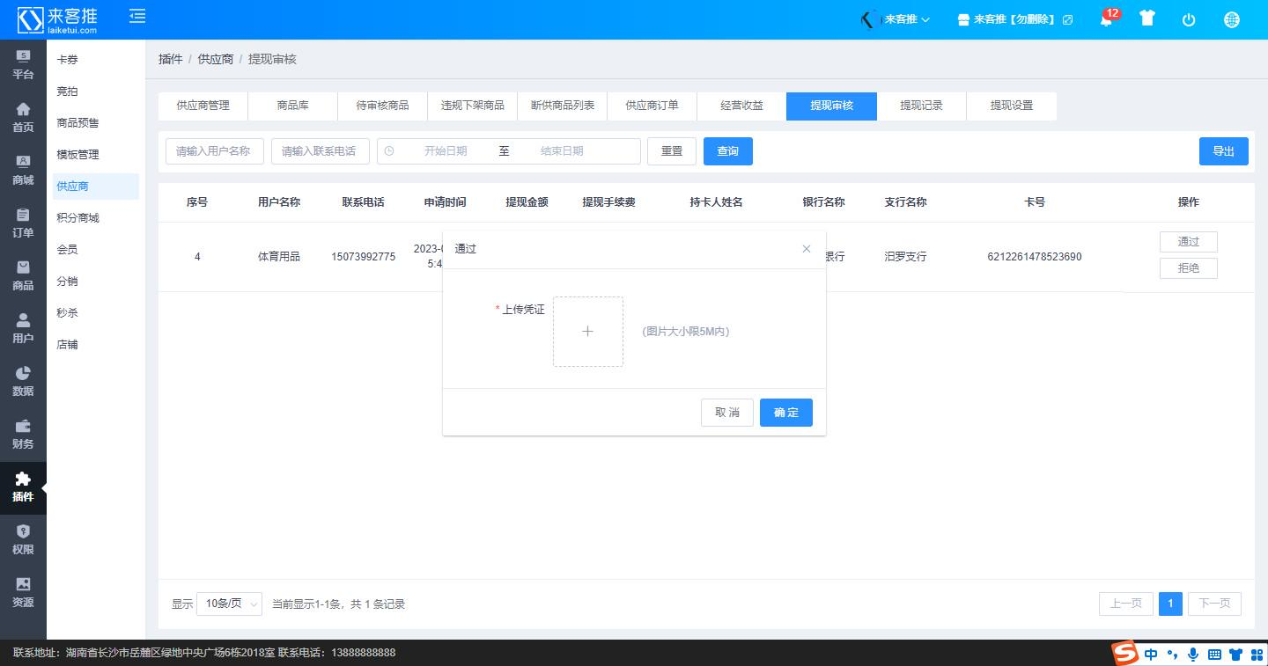Open 店铺 in the plugins submenu
This screenshot has width=1268, height=666.
pos(94,345)
